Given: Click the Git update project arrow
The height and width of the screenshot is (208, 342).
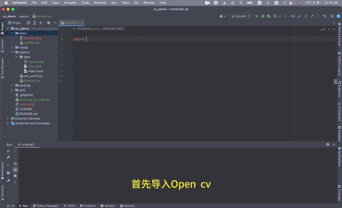Looking at the screenshot, I should click(300, 16).
